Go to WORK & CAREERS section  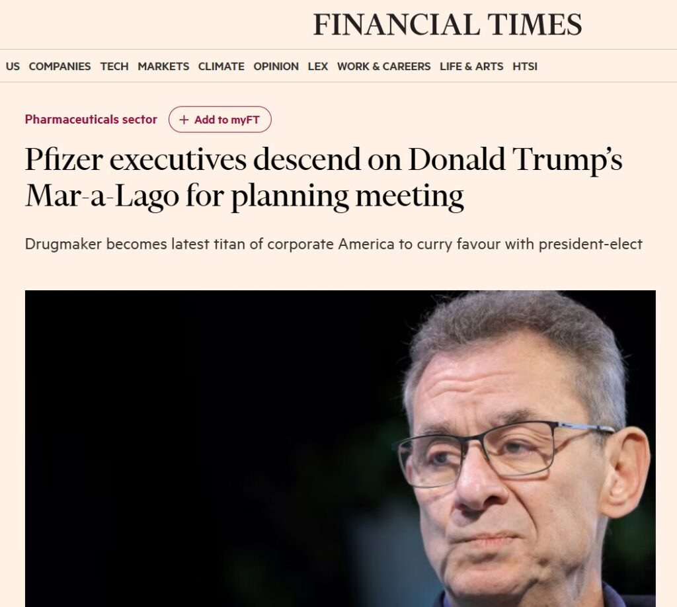[383, 66]
